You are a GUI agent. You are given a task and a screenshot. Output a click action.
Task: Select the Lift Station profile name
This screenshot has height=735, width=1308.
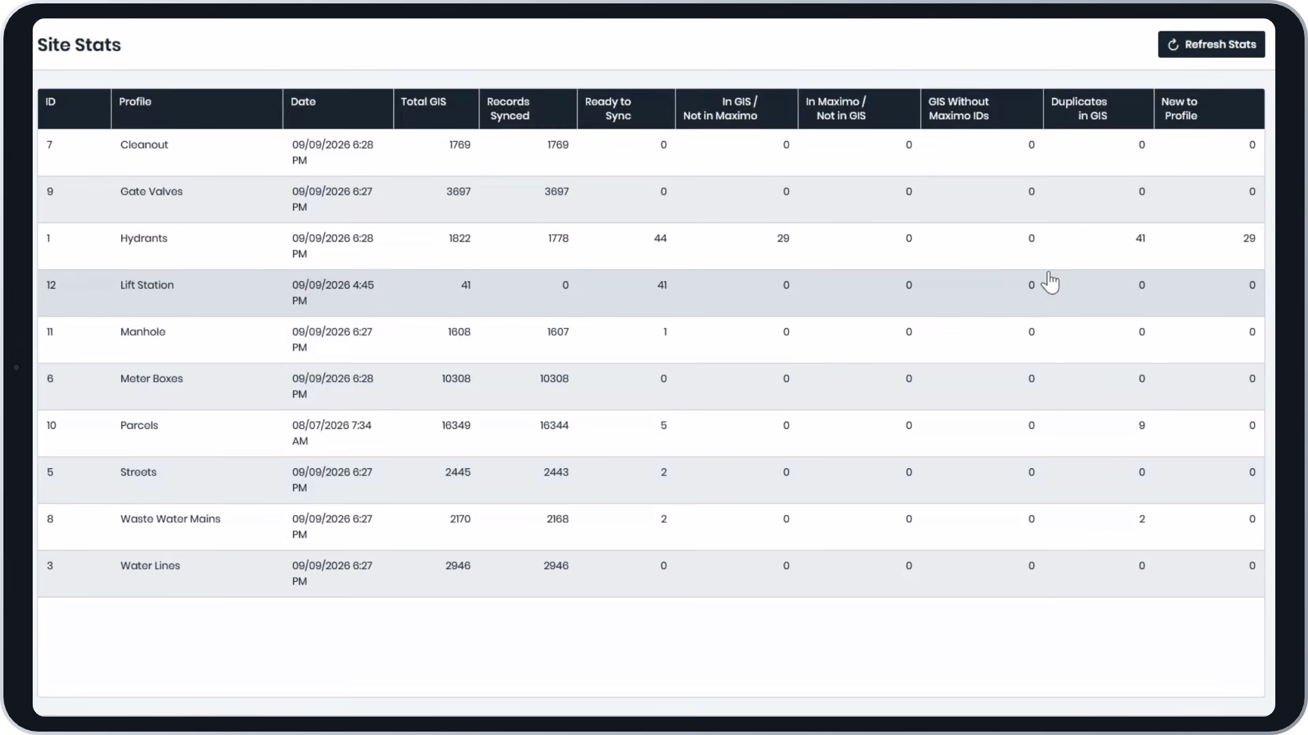point(147,285)
